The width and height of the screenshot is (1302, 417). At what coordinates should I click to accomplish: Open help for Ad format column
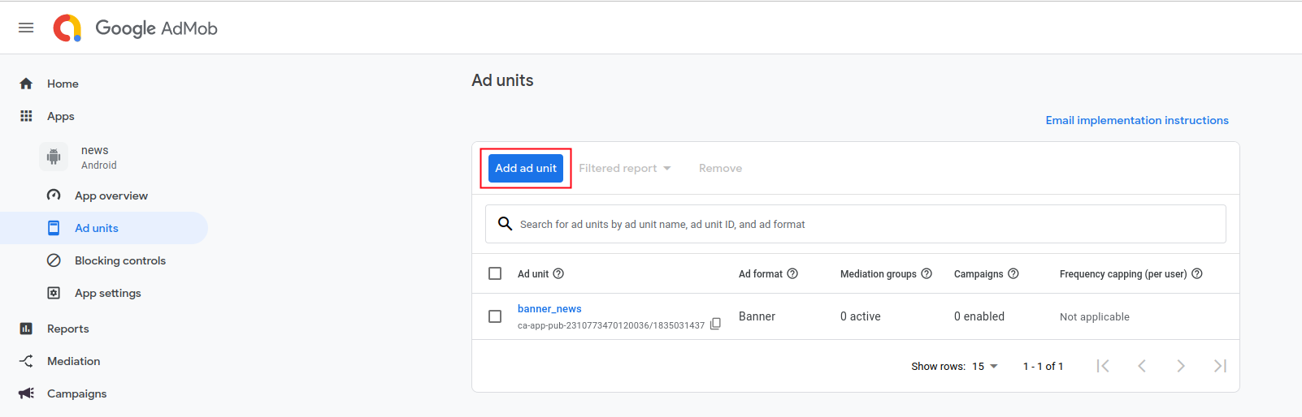coord(792,274)
